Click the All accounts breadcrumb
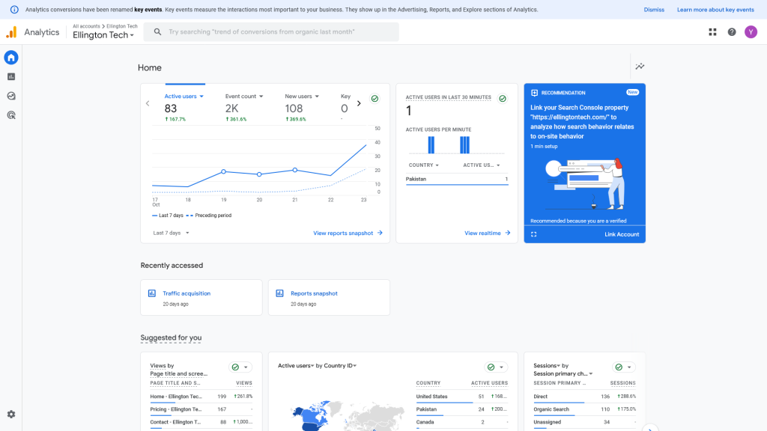The image size is (767, 431). click(86, 26)
